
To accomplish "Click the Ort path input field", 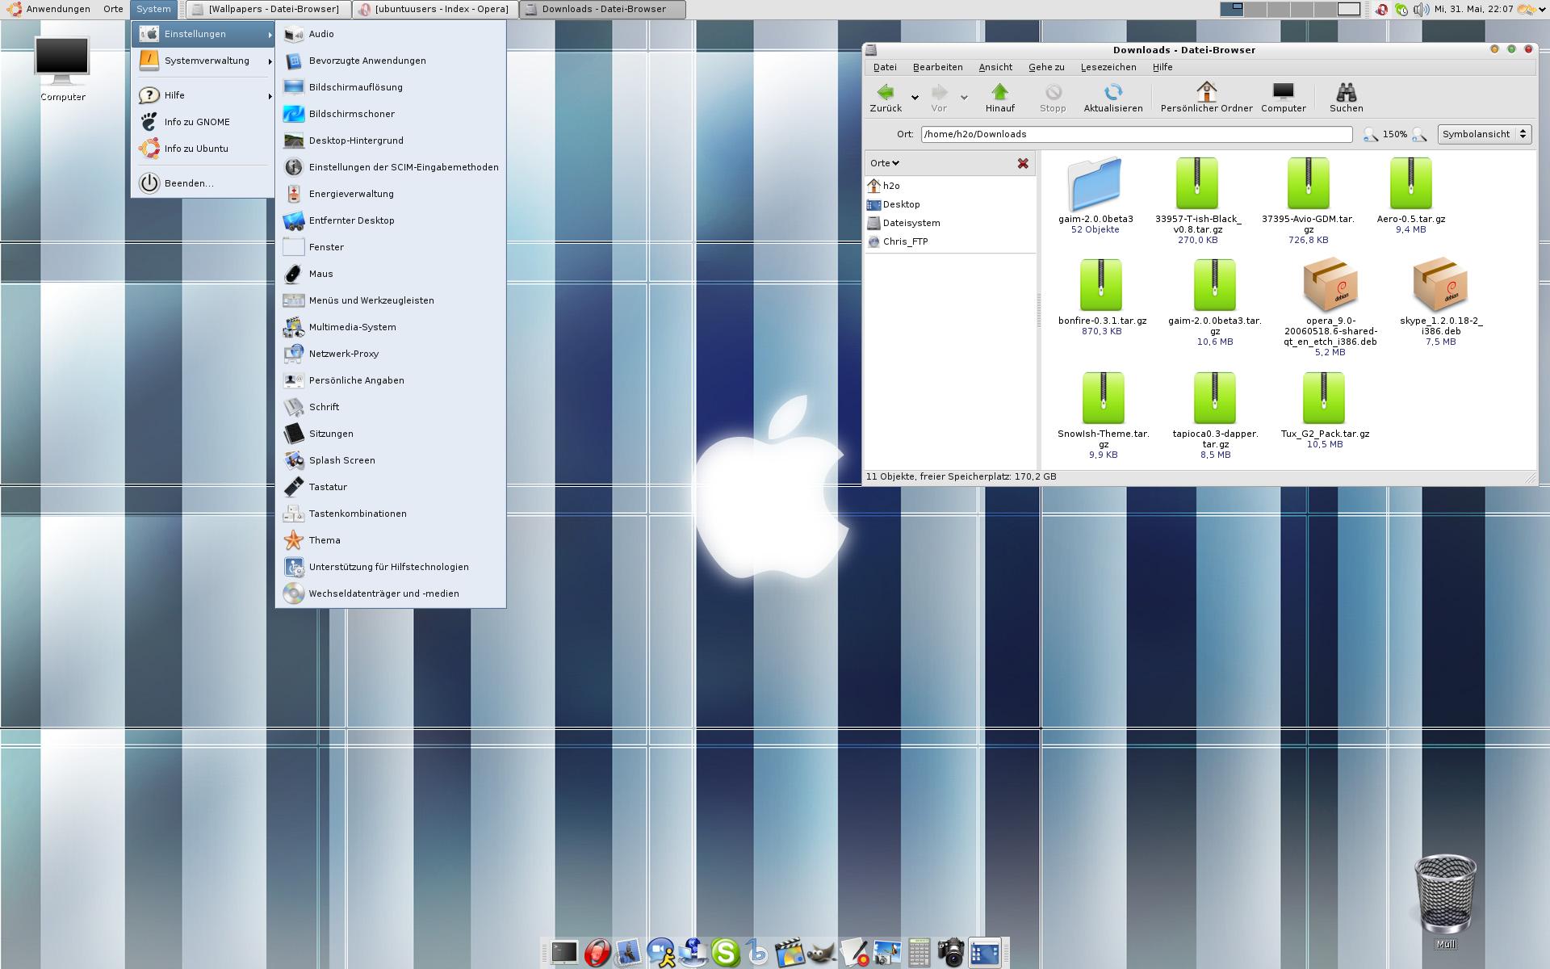I will point(1137,134).
